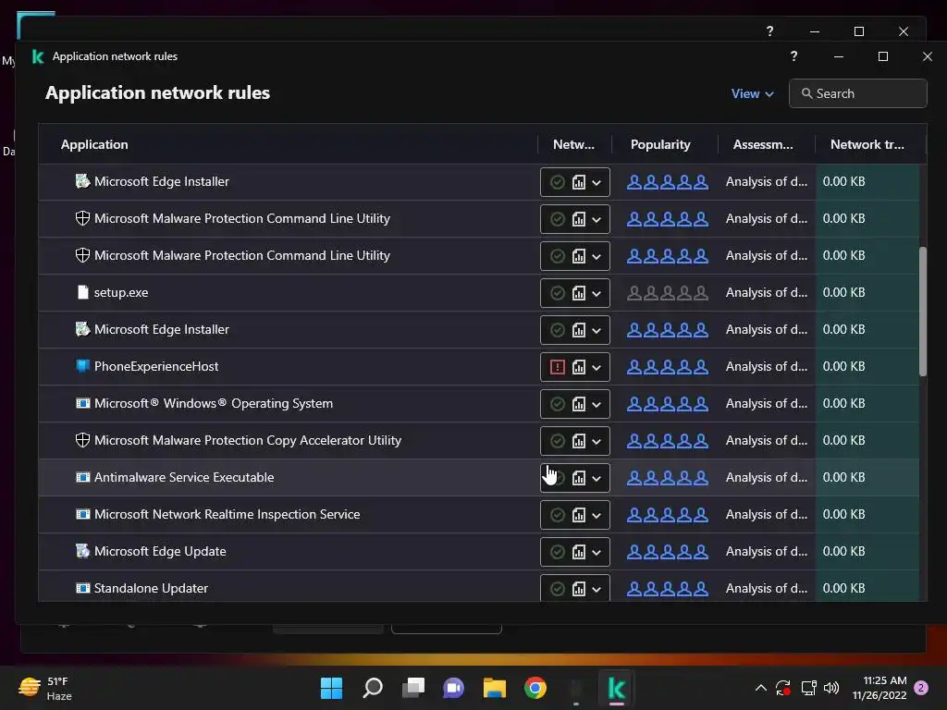Open network rule dropdown for setup.exe
The image size is (947, 710).
tap(596, 293)
